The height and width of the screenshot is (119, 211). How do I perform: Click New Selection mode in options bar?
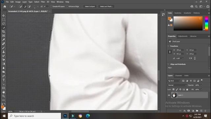click(x=20, y=7)
